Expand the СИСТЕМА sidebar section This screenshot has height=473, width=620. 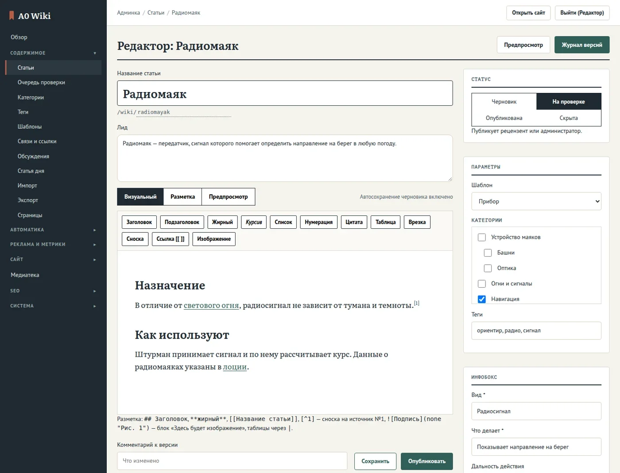(x=53, y=306)
